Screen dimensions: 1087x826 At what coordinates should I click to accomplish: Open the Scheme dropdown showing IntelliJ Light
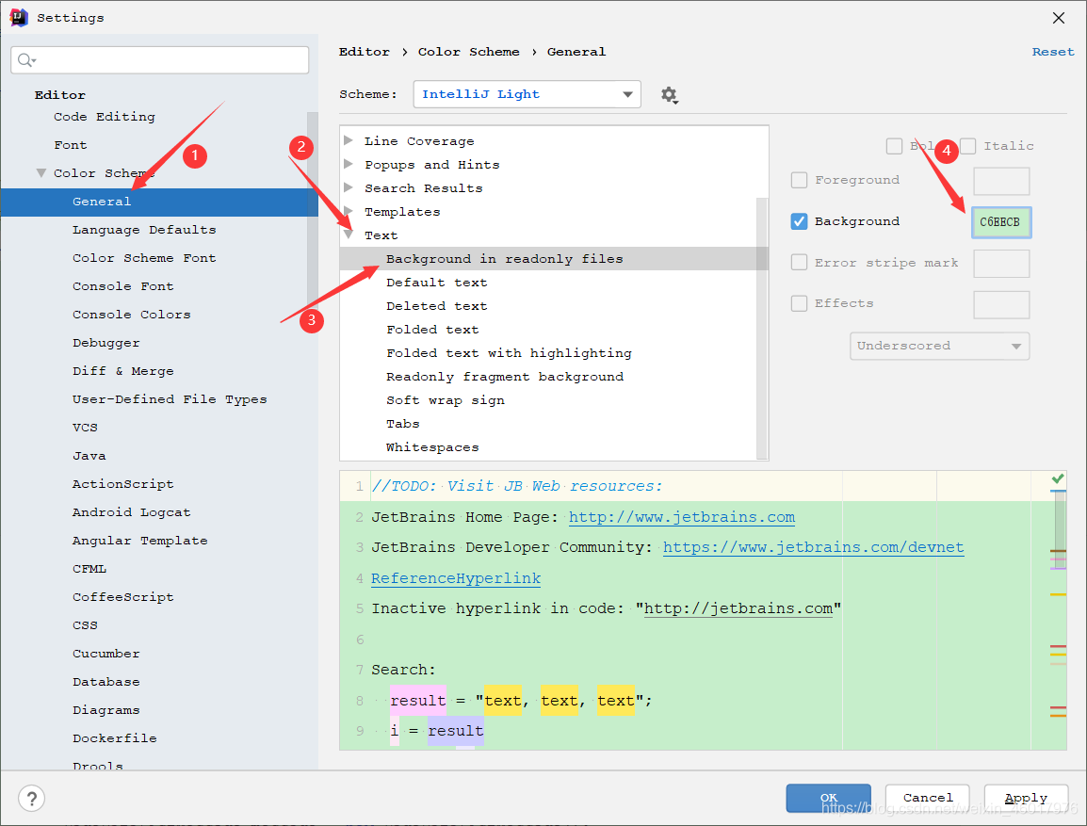click(x=527, y=94)
